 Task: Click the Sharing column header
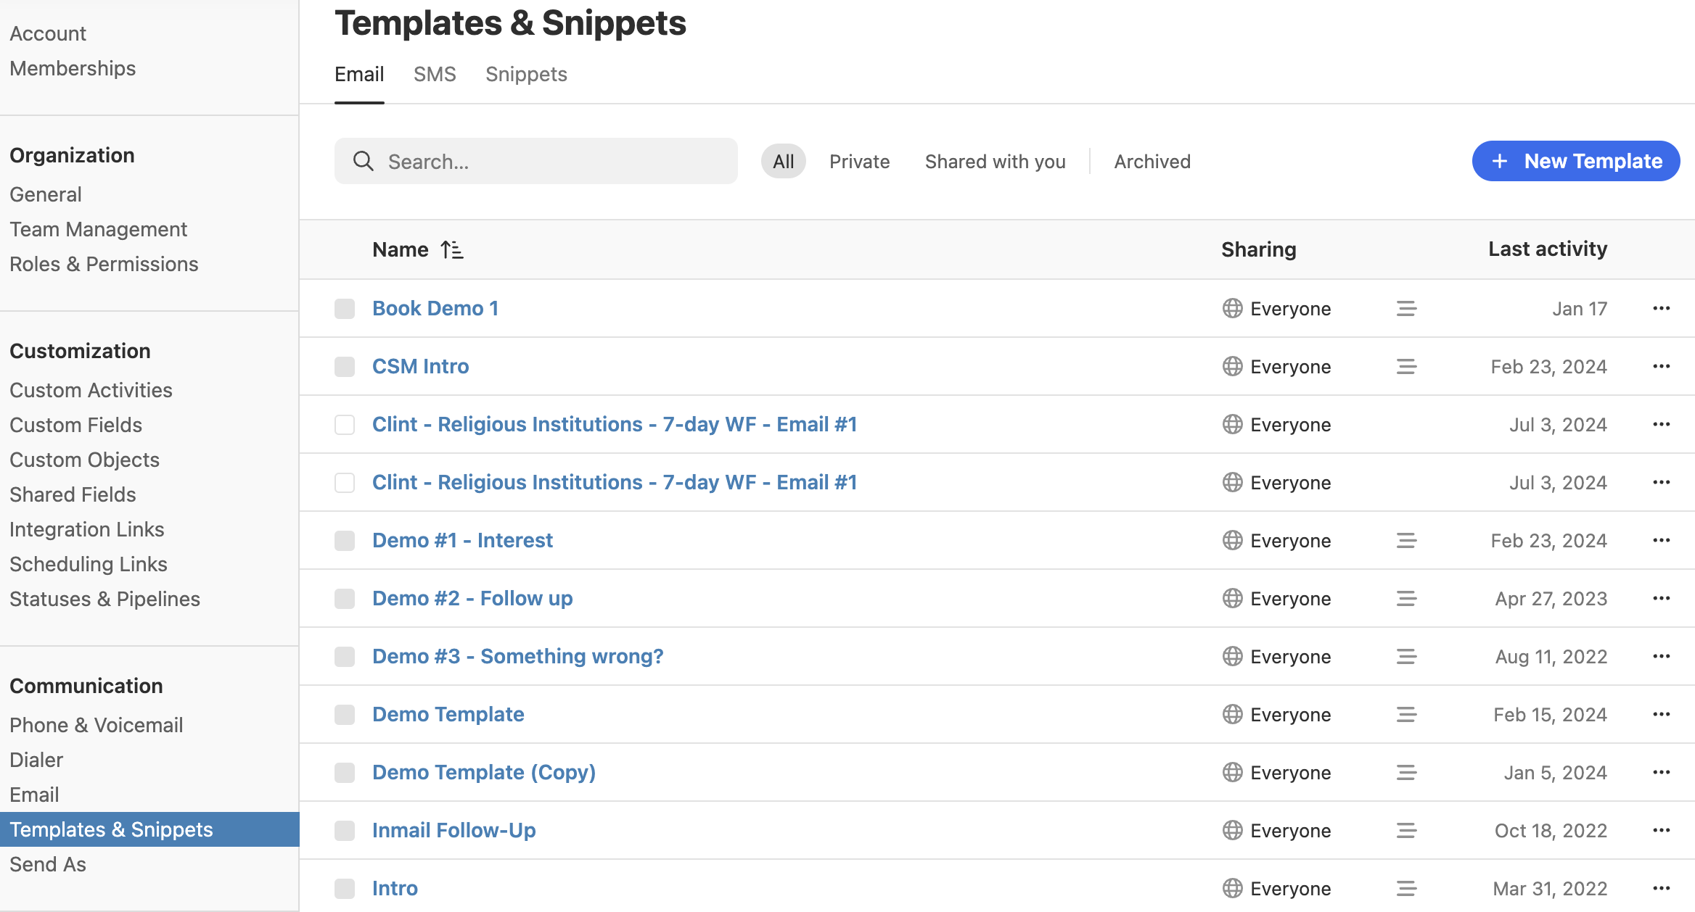click(1258, 249)
